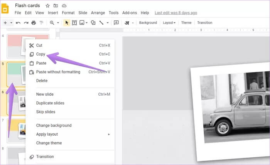Click the insert image icon
The height and width of the screenshot is (165, 270).
tap(82, 23)
